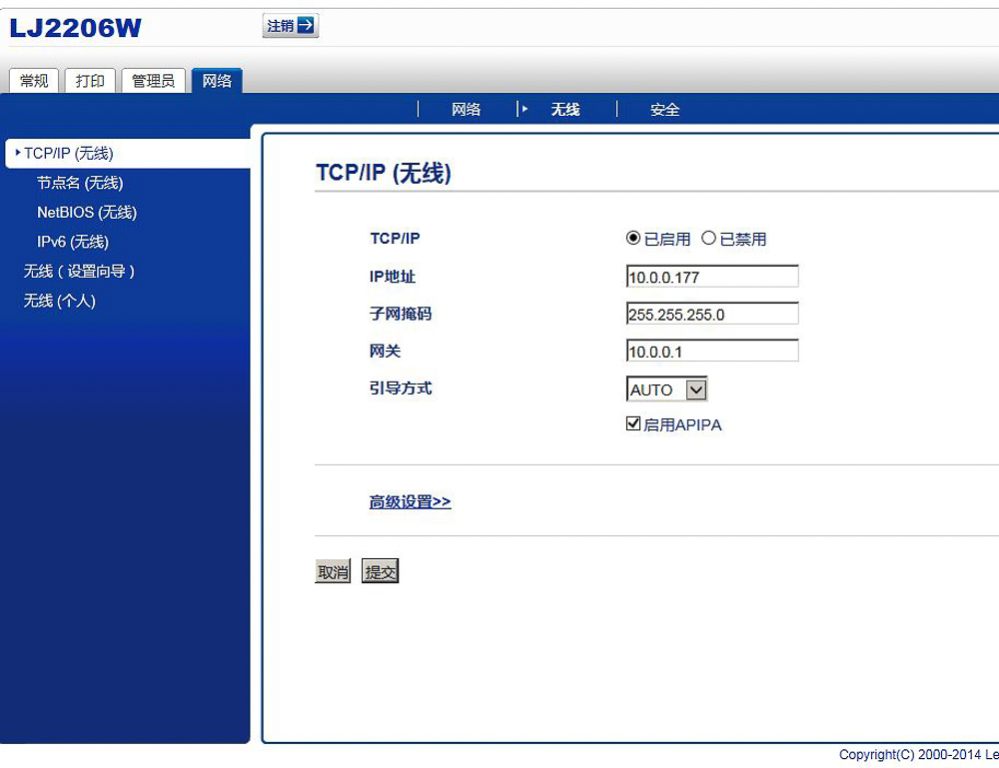999x768 pixels.
Task: Select 无线 from the blue navigation bar
Action: pos(565,109)
